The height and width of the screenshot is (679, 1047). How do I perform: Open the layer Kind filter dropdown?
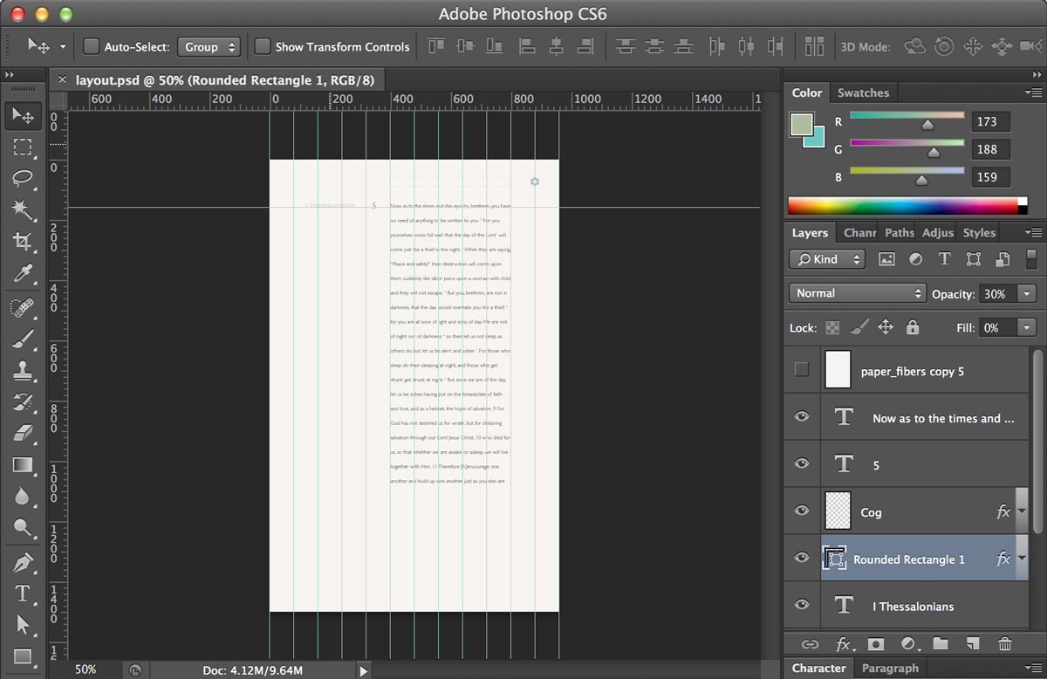pos(825,258)
